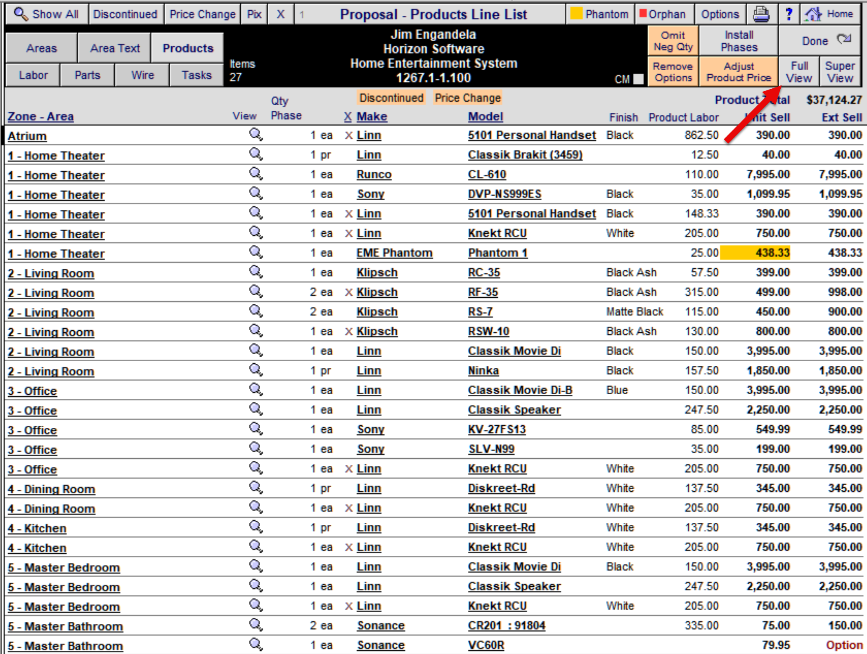Viewport: 867px width, 654px height.
Task: Click Omit Neg Qty button
Action: pyautogui.click(x=673, y=41)
